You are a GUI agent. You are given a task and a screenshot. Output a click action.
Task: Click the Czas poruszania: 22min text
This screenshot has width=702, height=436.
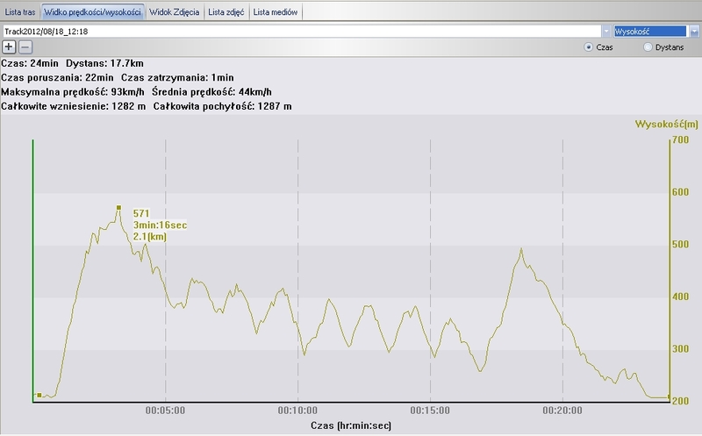[57, 77]
